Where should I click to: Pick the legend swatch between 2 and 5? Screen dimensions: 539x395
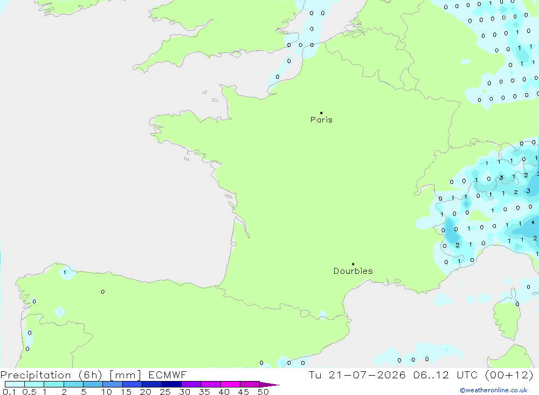[x=73, y=384]
